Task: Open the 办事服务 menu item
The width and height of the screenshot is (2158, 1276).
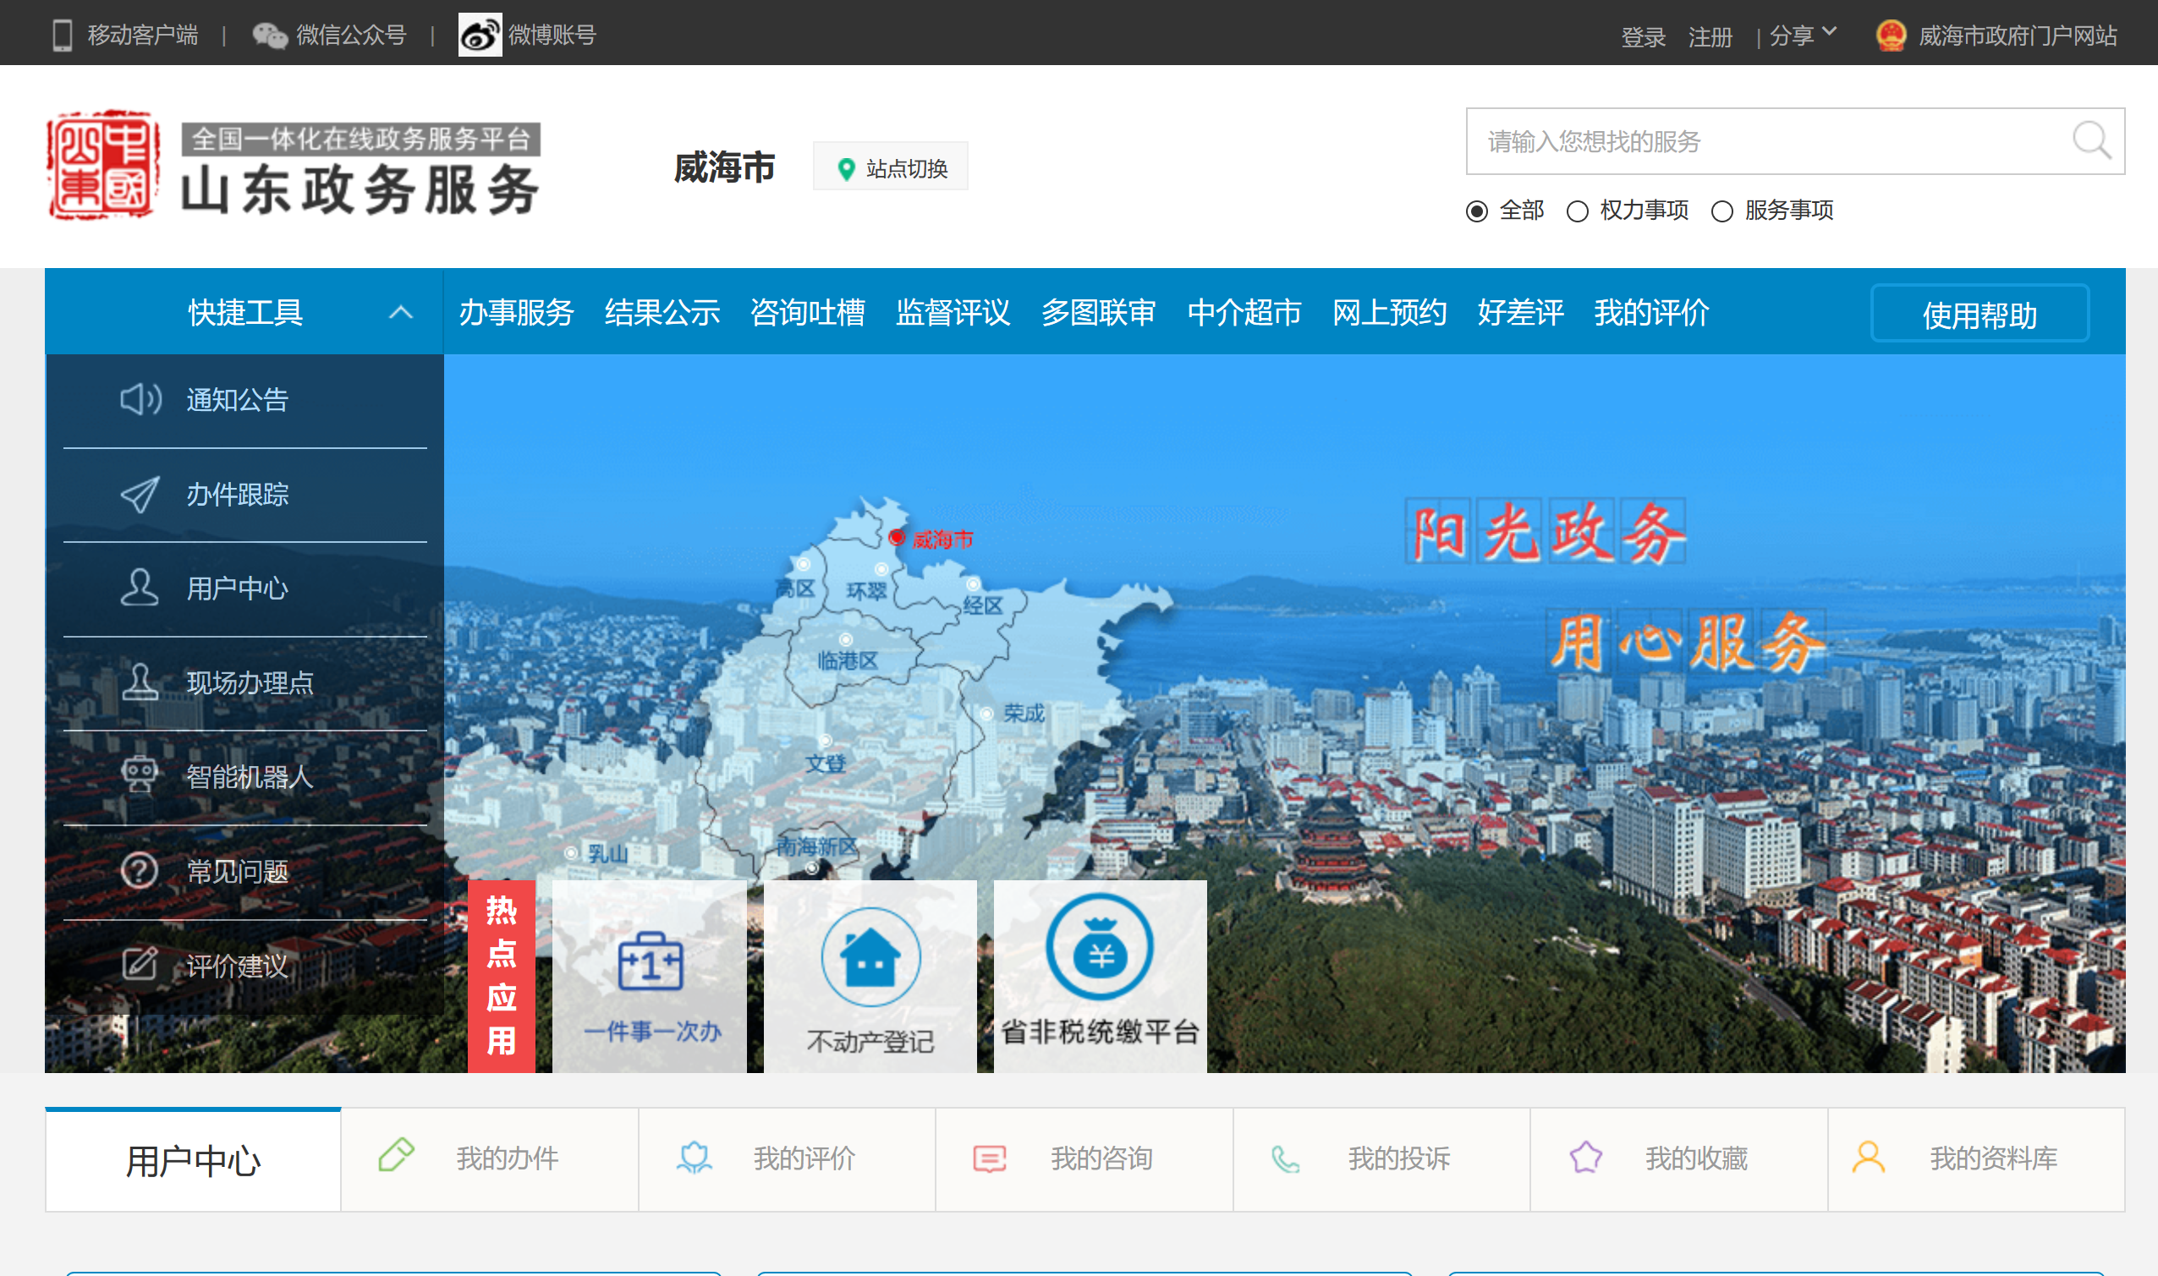Action: point(516,312)
